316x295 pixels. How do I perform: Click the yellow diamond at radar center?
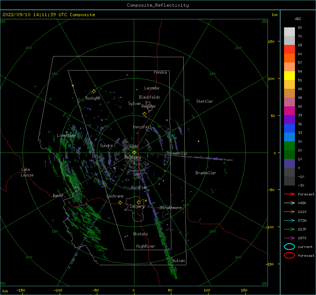pos(134,153)
